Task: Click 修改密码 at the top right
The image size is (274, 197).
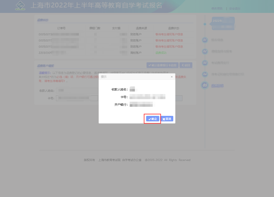Action: pos(217,8)
